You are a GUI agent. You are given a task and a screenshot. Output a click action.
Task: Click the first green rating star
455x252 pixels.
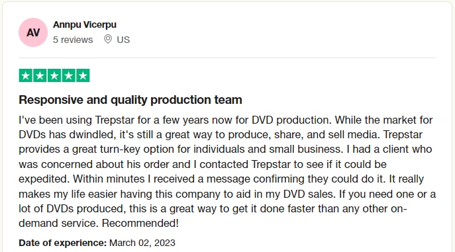26,75
